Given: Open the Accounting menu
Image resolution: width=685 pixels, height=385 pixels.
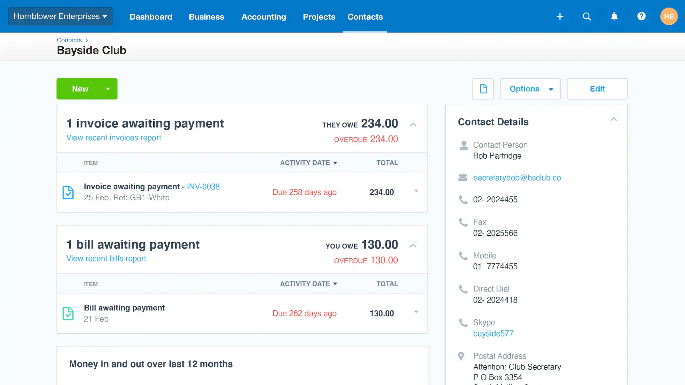Looking at the screenshot, I should (x=263, y=17).
